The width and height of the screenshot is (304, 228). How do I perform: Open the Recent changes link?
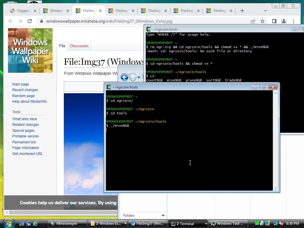coord(25,90)
